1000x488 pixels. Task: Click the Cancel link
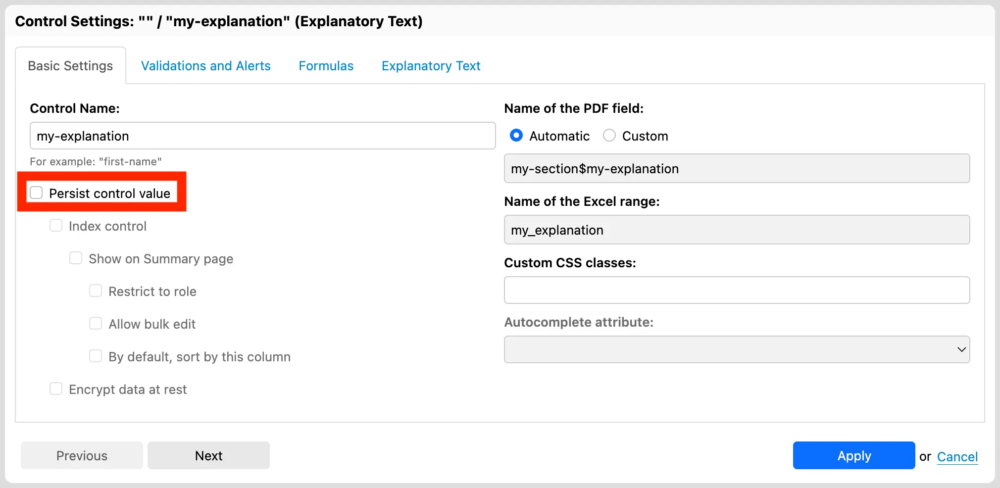pos(957,457)
